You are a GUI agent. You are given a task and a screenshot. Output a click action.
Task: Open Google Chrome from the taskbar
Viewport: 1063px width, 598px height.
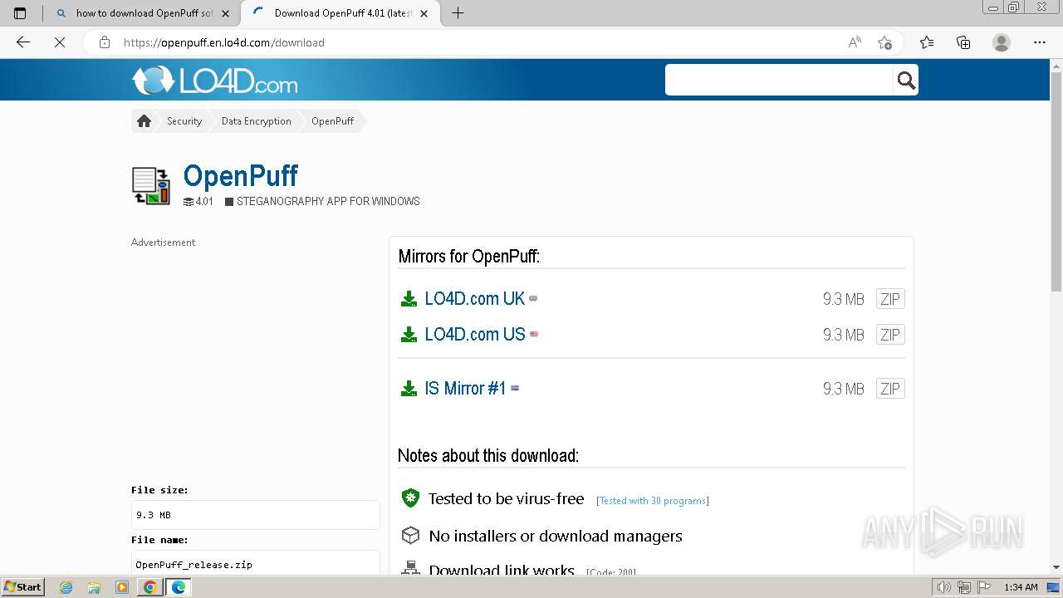(150, 587)
